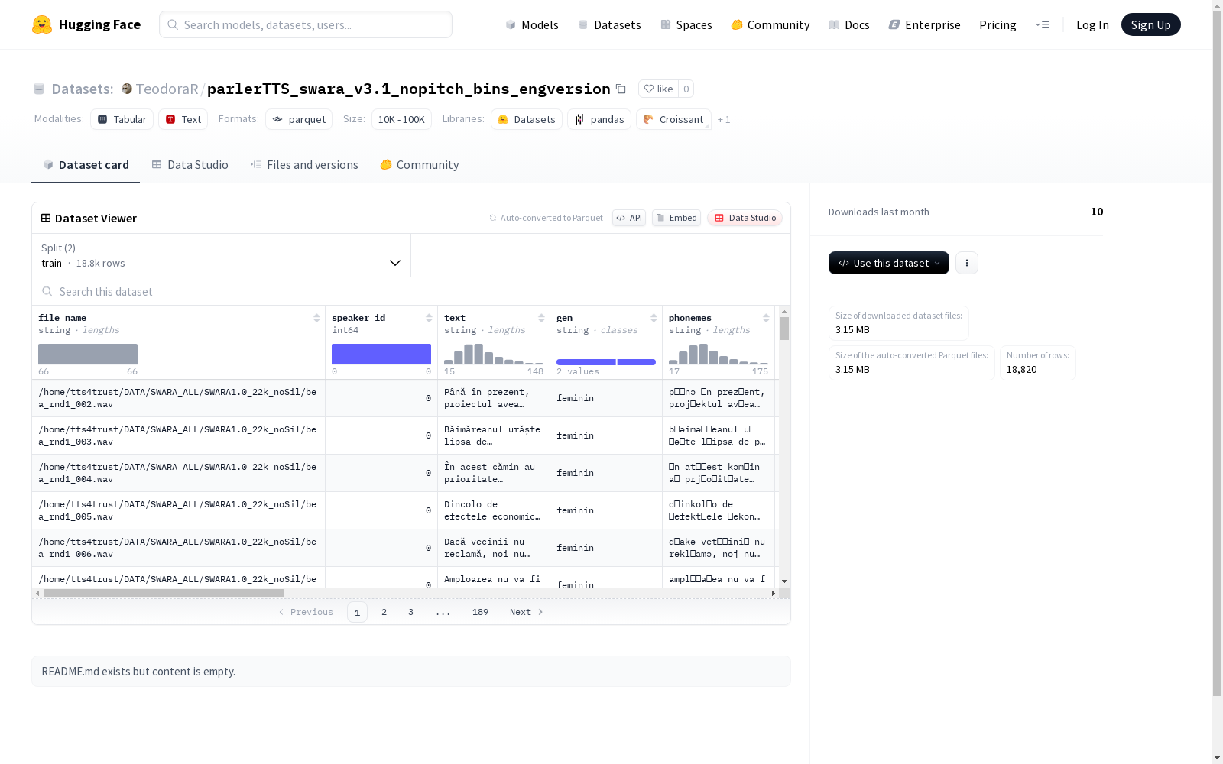Sort the speaker_id column
Viewport: 1223px width, 764px height.
429,318
